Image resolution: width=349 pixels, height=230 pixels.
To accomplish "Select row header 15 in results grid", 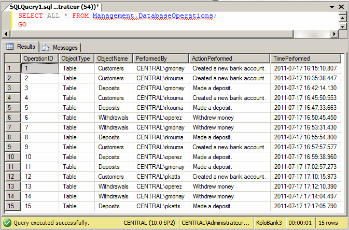I will (12, 206).
